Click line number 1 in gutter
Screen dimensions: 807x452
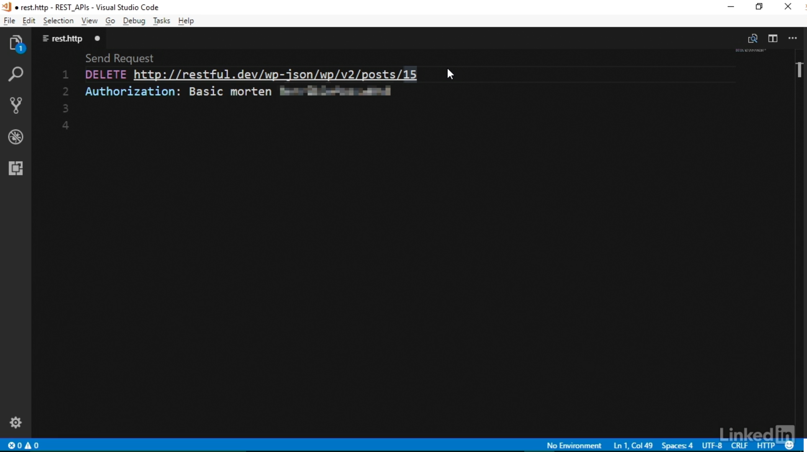[x=66, y=75]
